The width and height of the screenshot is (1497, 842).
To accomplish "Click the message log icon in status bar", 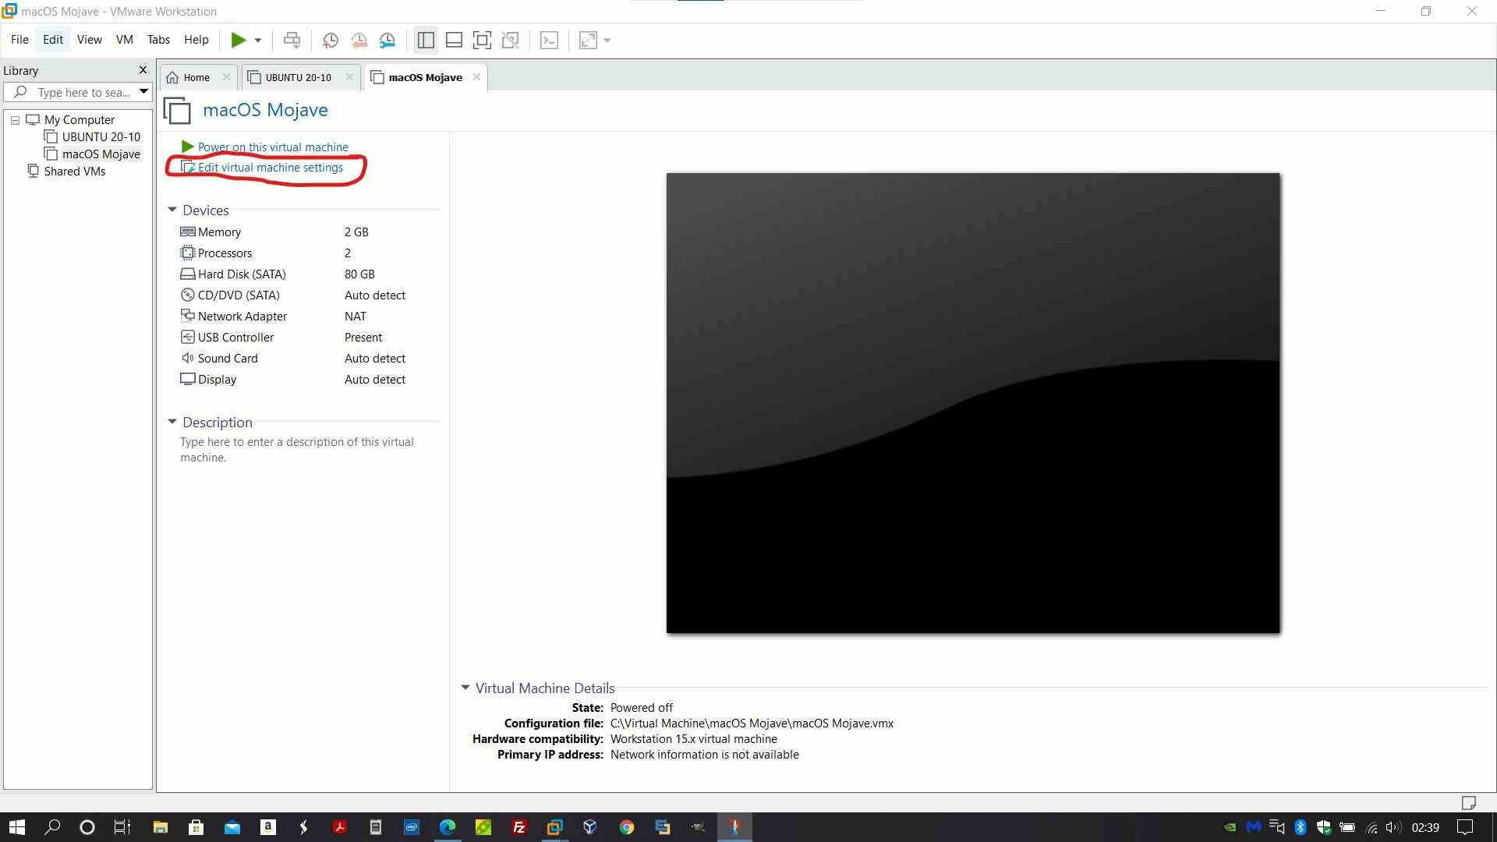I will (1469, 803).
